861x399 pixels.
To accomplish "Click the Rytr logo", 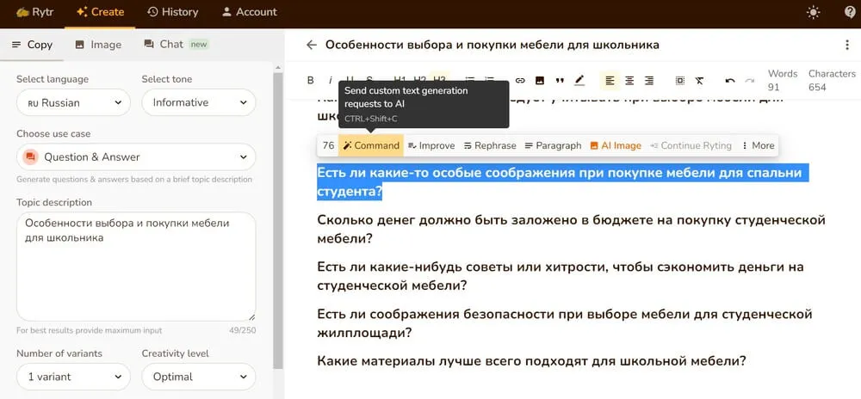I will click(35, 11).
